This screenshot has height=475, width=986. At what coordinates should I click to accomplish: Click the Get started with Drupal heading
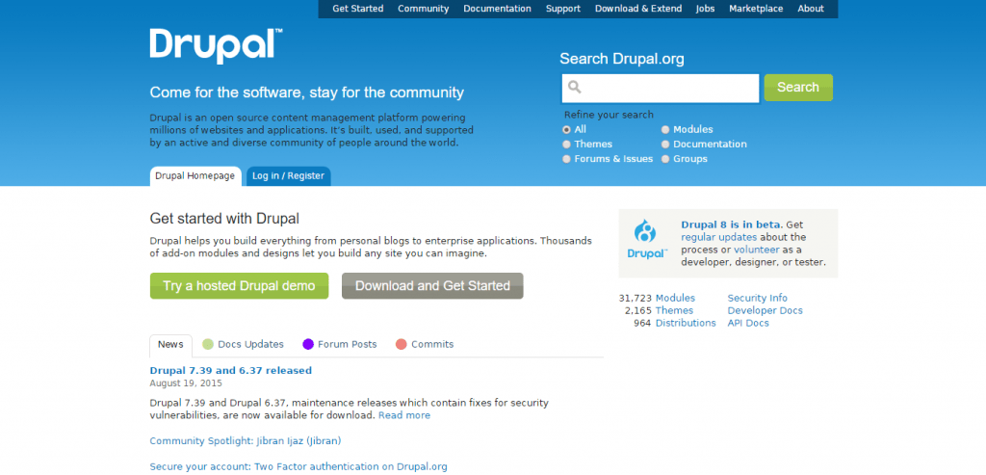point(224,219)
